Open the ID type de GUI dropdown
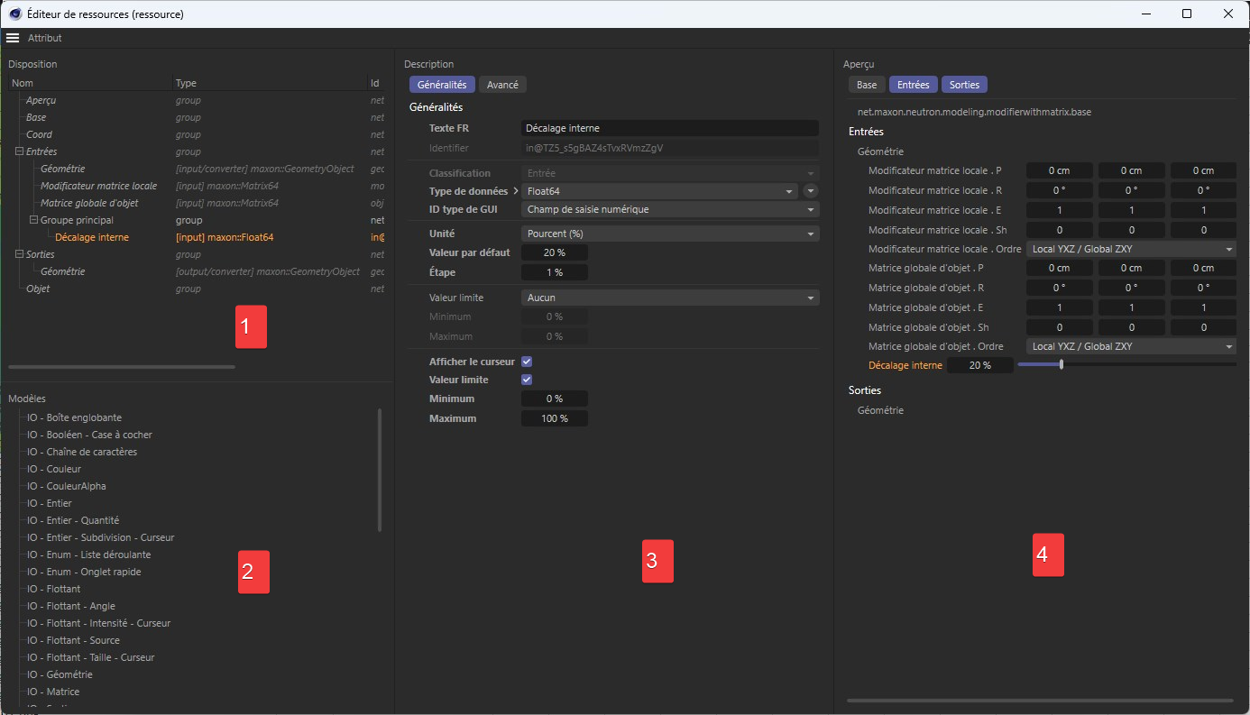 click(669, 209)
